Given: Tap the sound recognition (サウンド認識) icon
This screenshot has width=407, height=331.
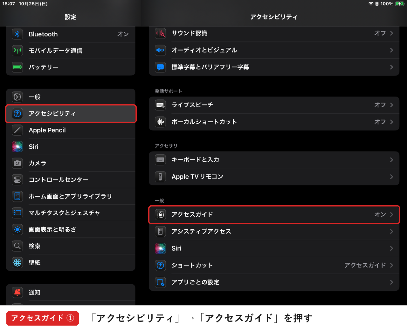Looking at the screenshot, I should (160, 33).
